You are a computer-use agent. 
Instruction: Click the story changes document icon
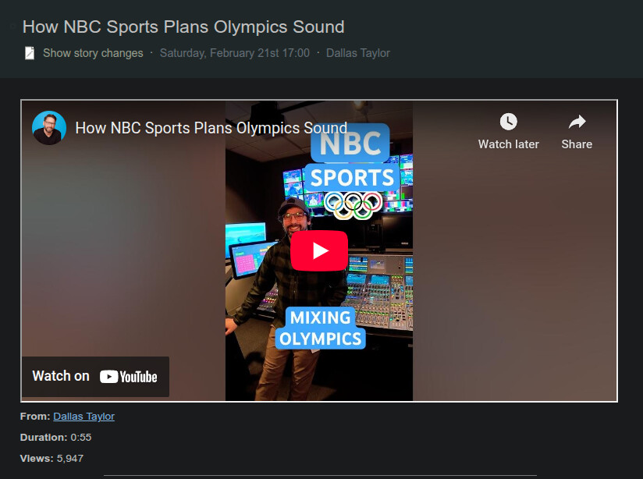pos(30,53)
